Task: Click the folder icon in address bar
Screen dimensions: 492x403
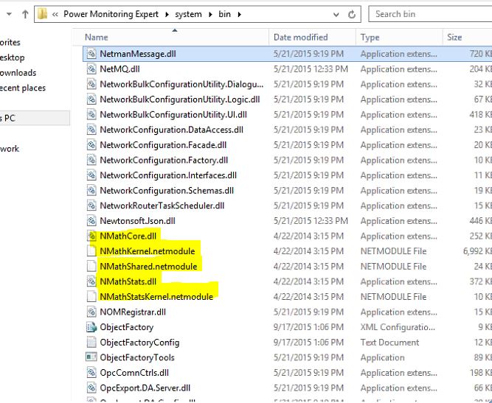Action: 42,14
